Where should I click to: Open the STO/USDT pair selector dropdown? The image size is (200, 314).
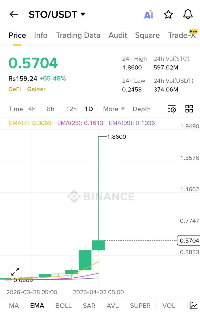pyautogui.click(x=57, y=14)
